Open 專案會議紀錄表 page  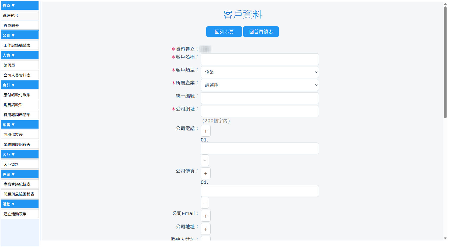click(x=20, y=184)
